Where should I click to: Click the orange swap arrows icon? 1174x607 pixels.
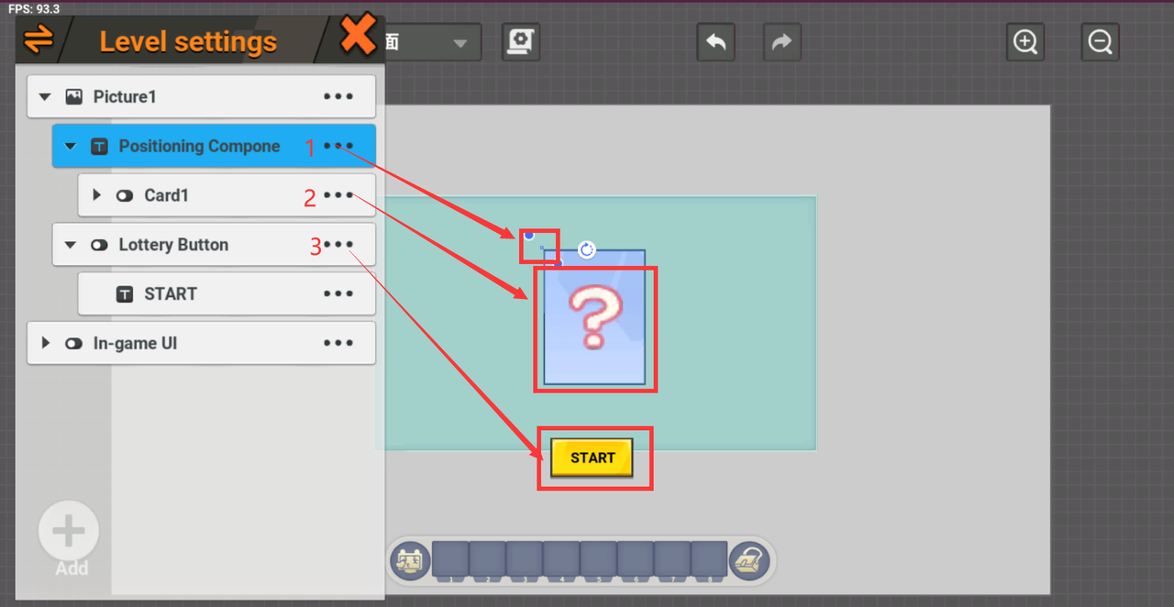[39, 39]
